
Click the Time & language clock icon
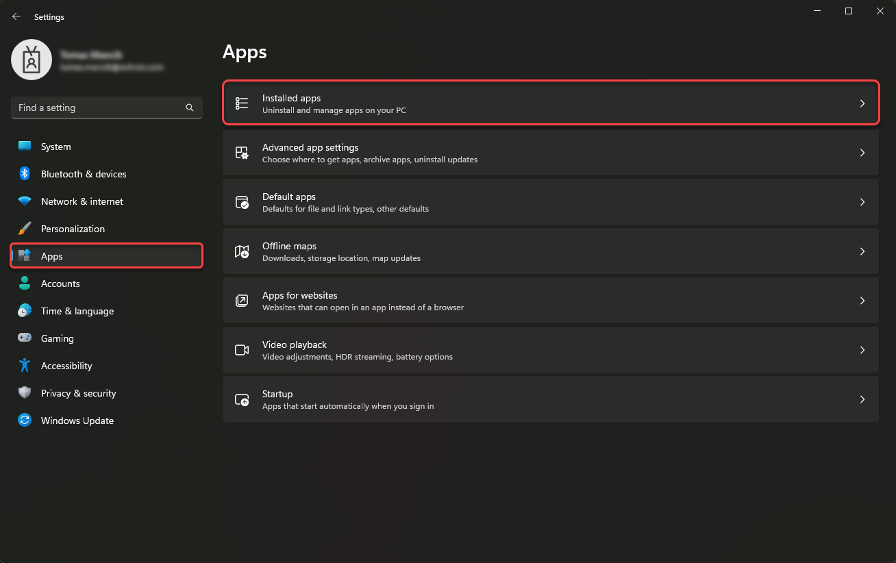[x=25, y=311]
